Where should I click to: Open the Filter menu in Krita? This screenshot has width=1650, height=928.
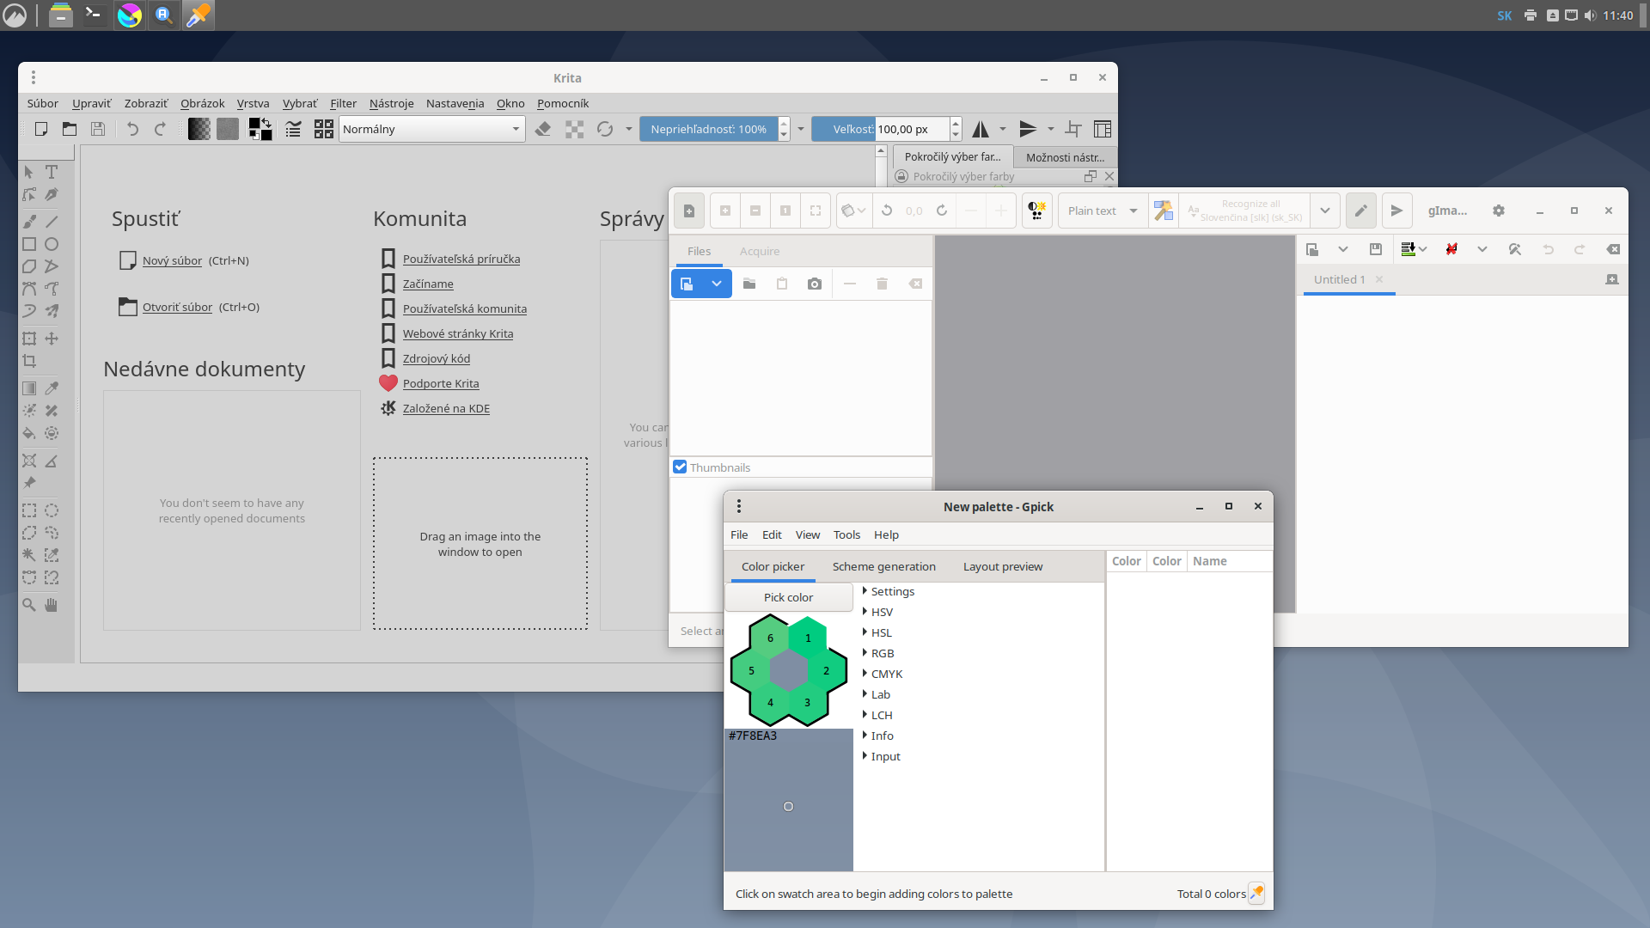click(x=343, y=103)
